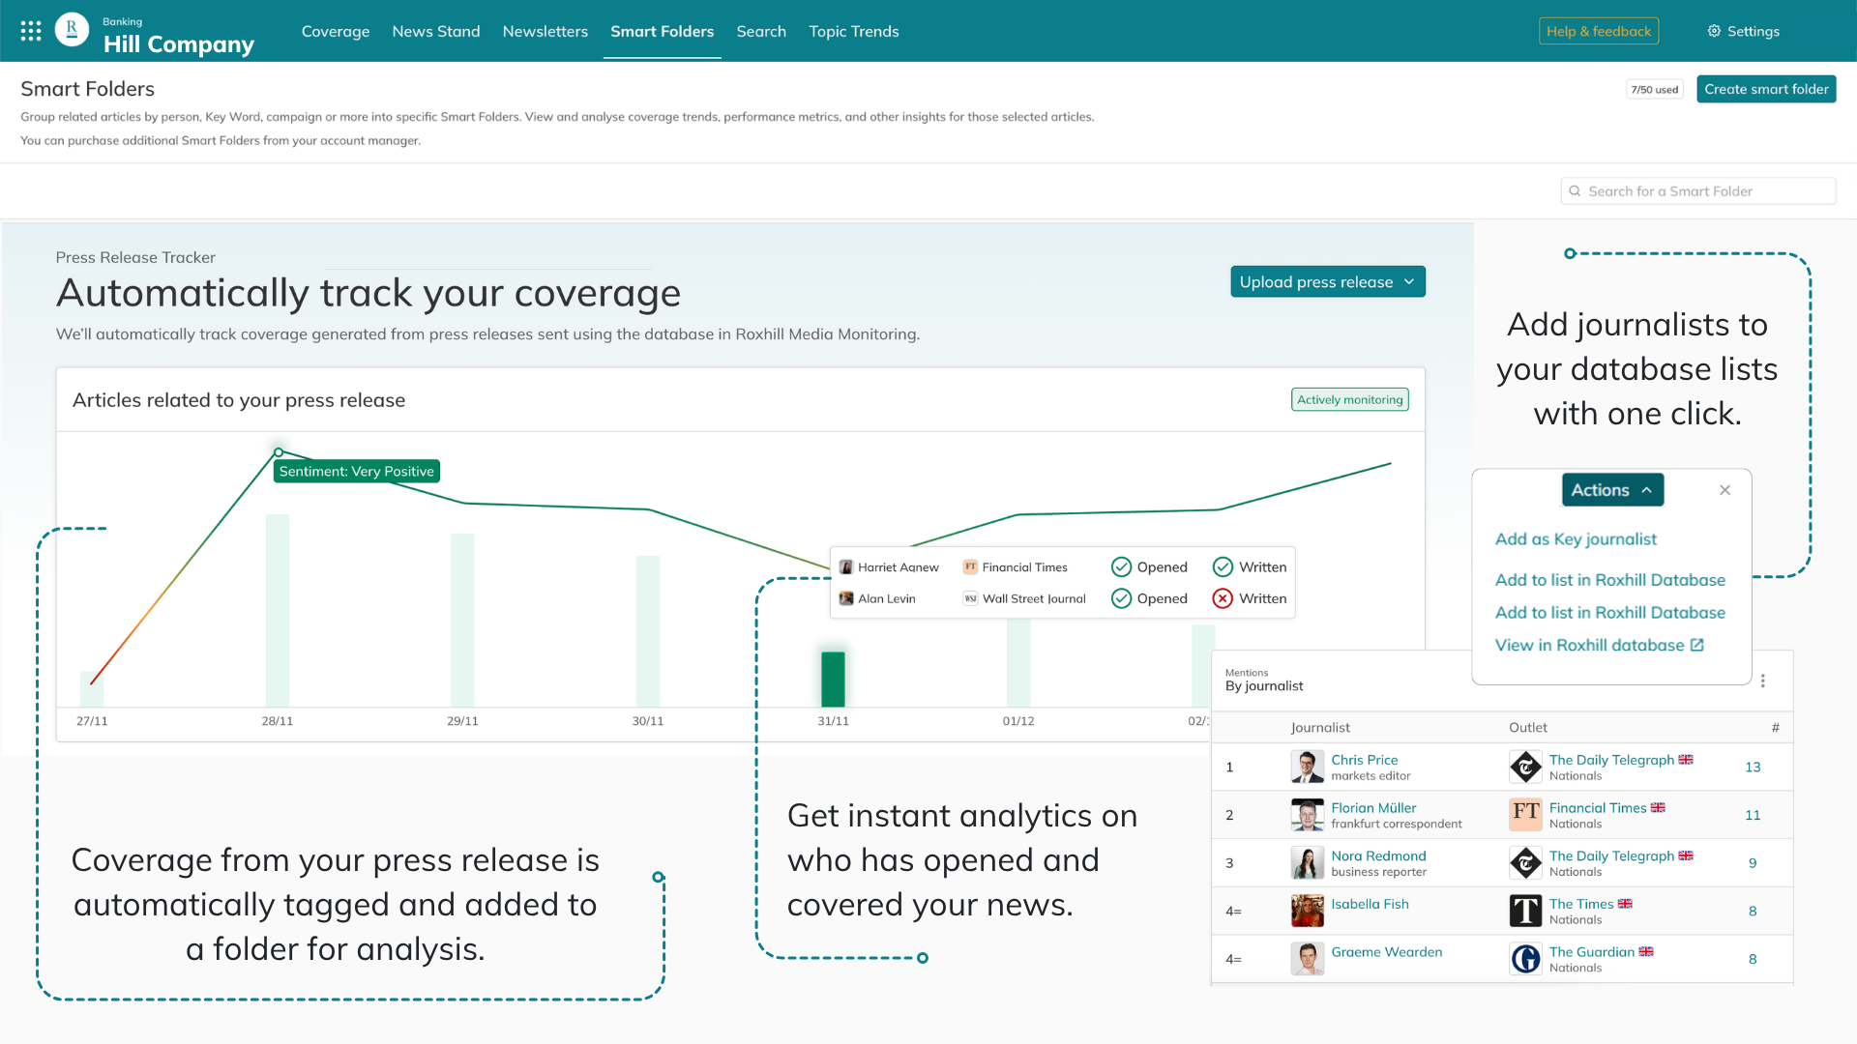This screenshot has height=1044, width=1857.
Task: Click the red X Written status for Alan Levin
Action: [x=1223, y=598]
